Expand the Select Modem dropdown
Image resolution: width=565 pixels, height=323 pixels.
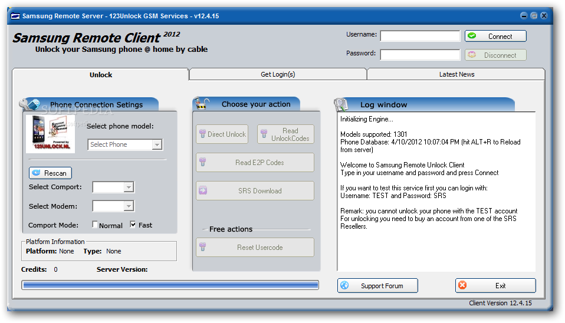(x=113, y=206)
